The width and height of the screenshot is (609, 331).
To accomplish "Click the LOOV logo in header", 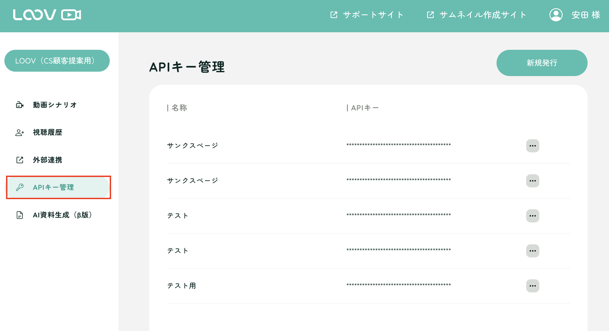I will click(47, 15).
